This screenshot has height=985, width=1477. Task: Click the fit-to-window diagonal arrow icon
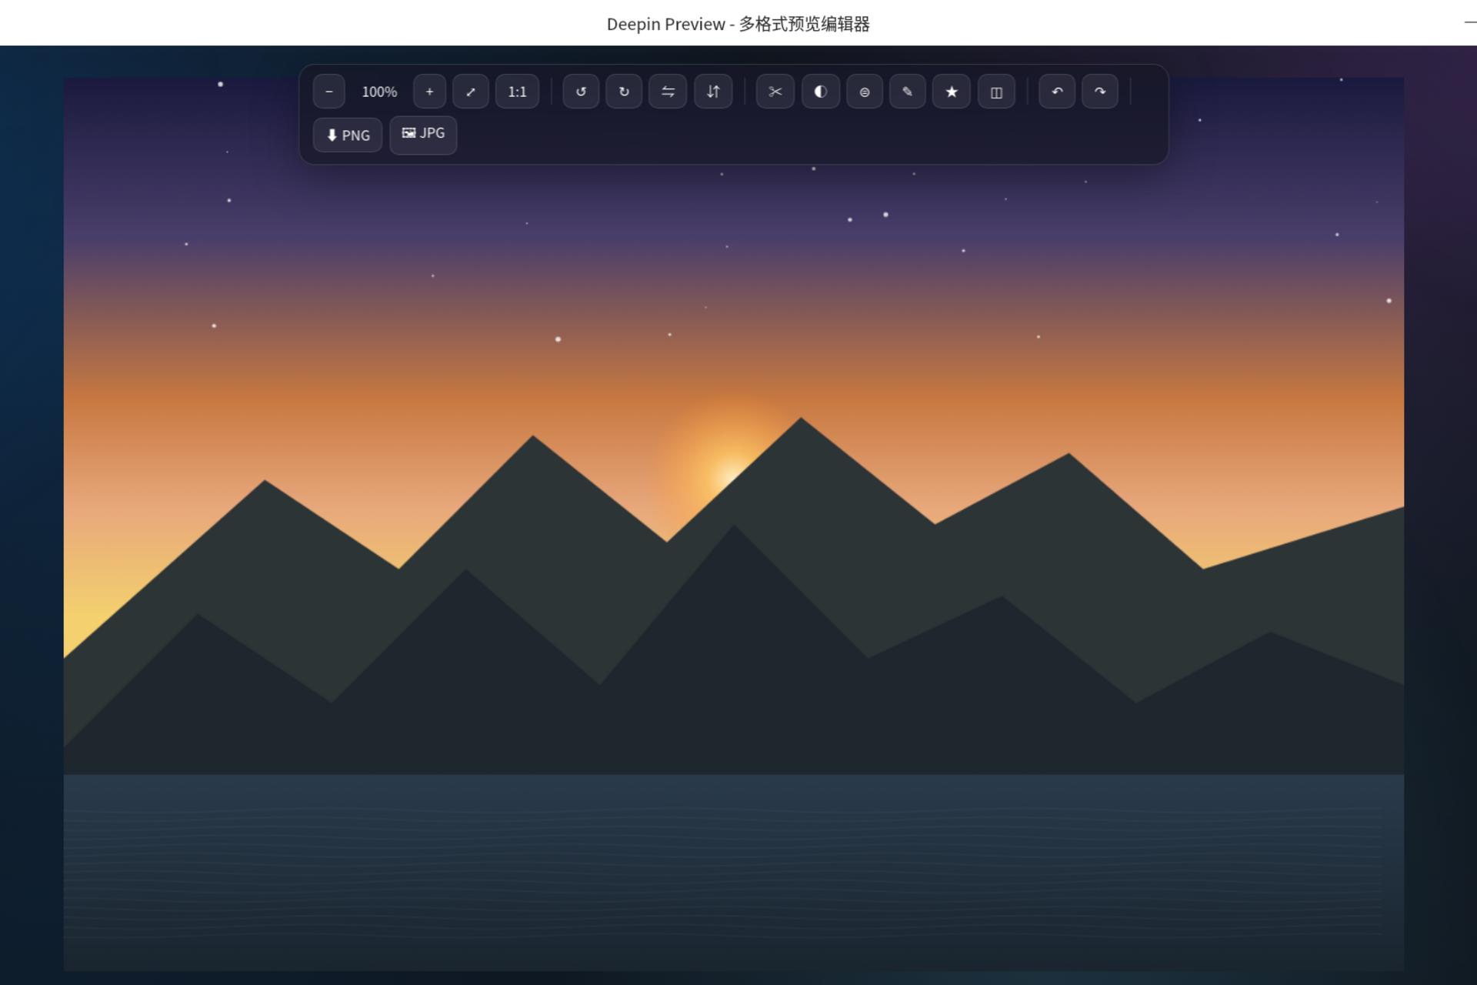(x=471, y=92)
